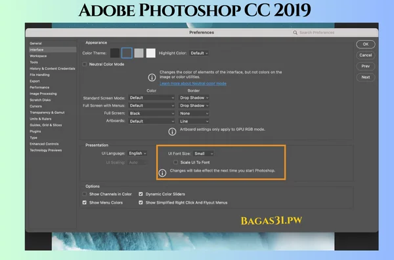394x260 pixels.
Task: Open Artboards border dropdown showing Line
Action: pos(194,121)
